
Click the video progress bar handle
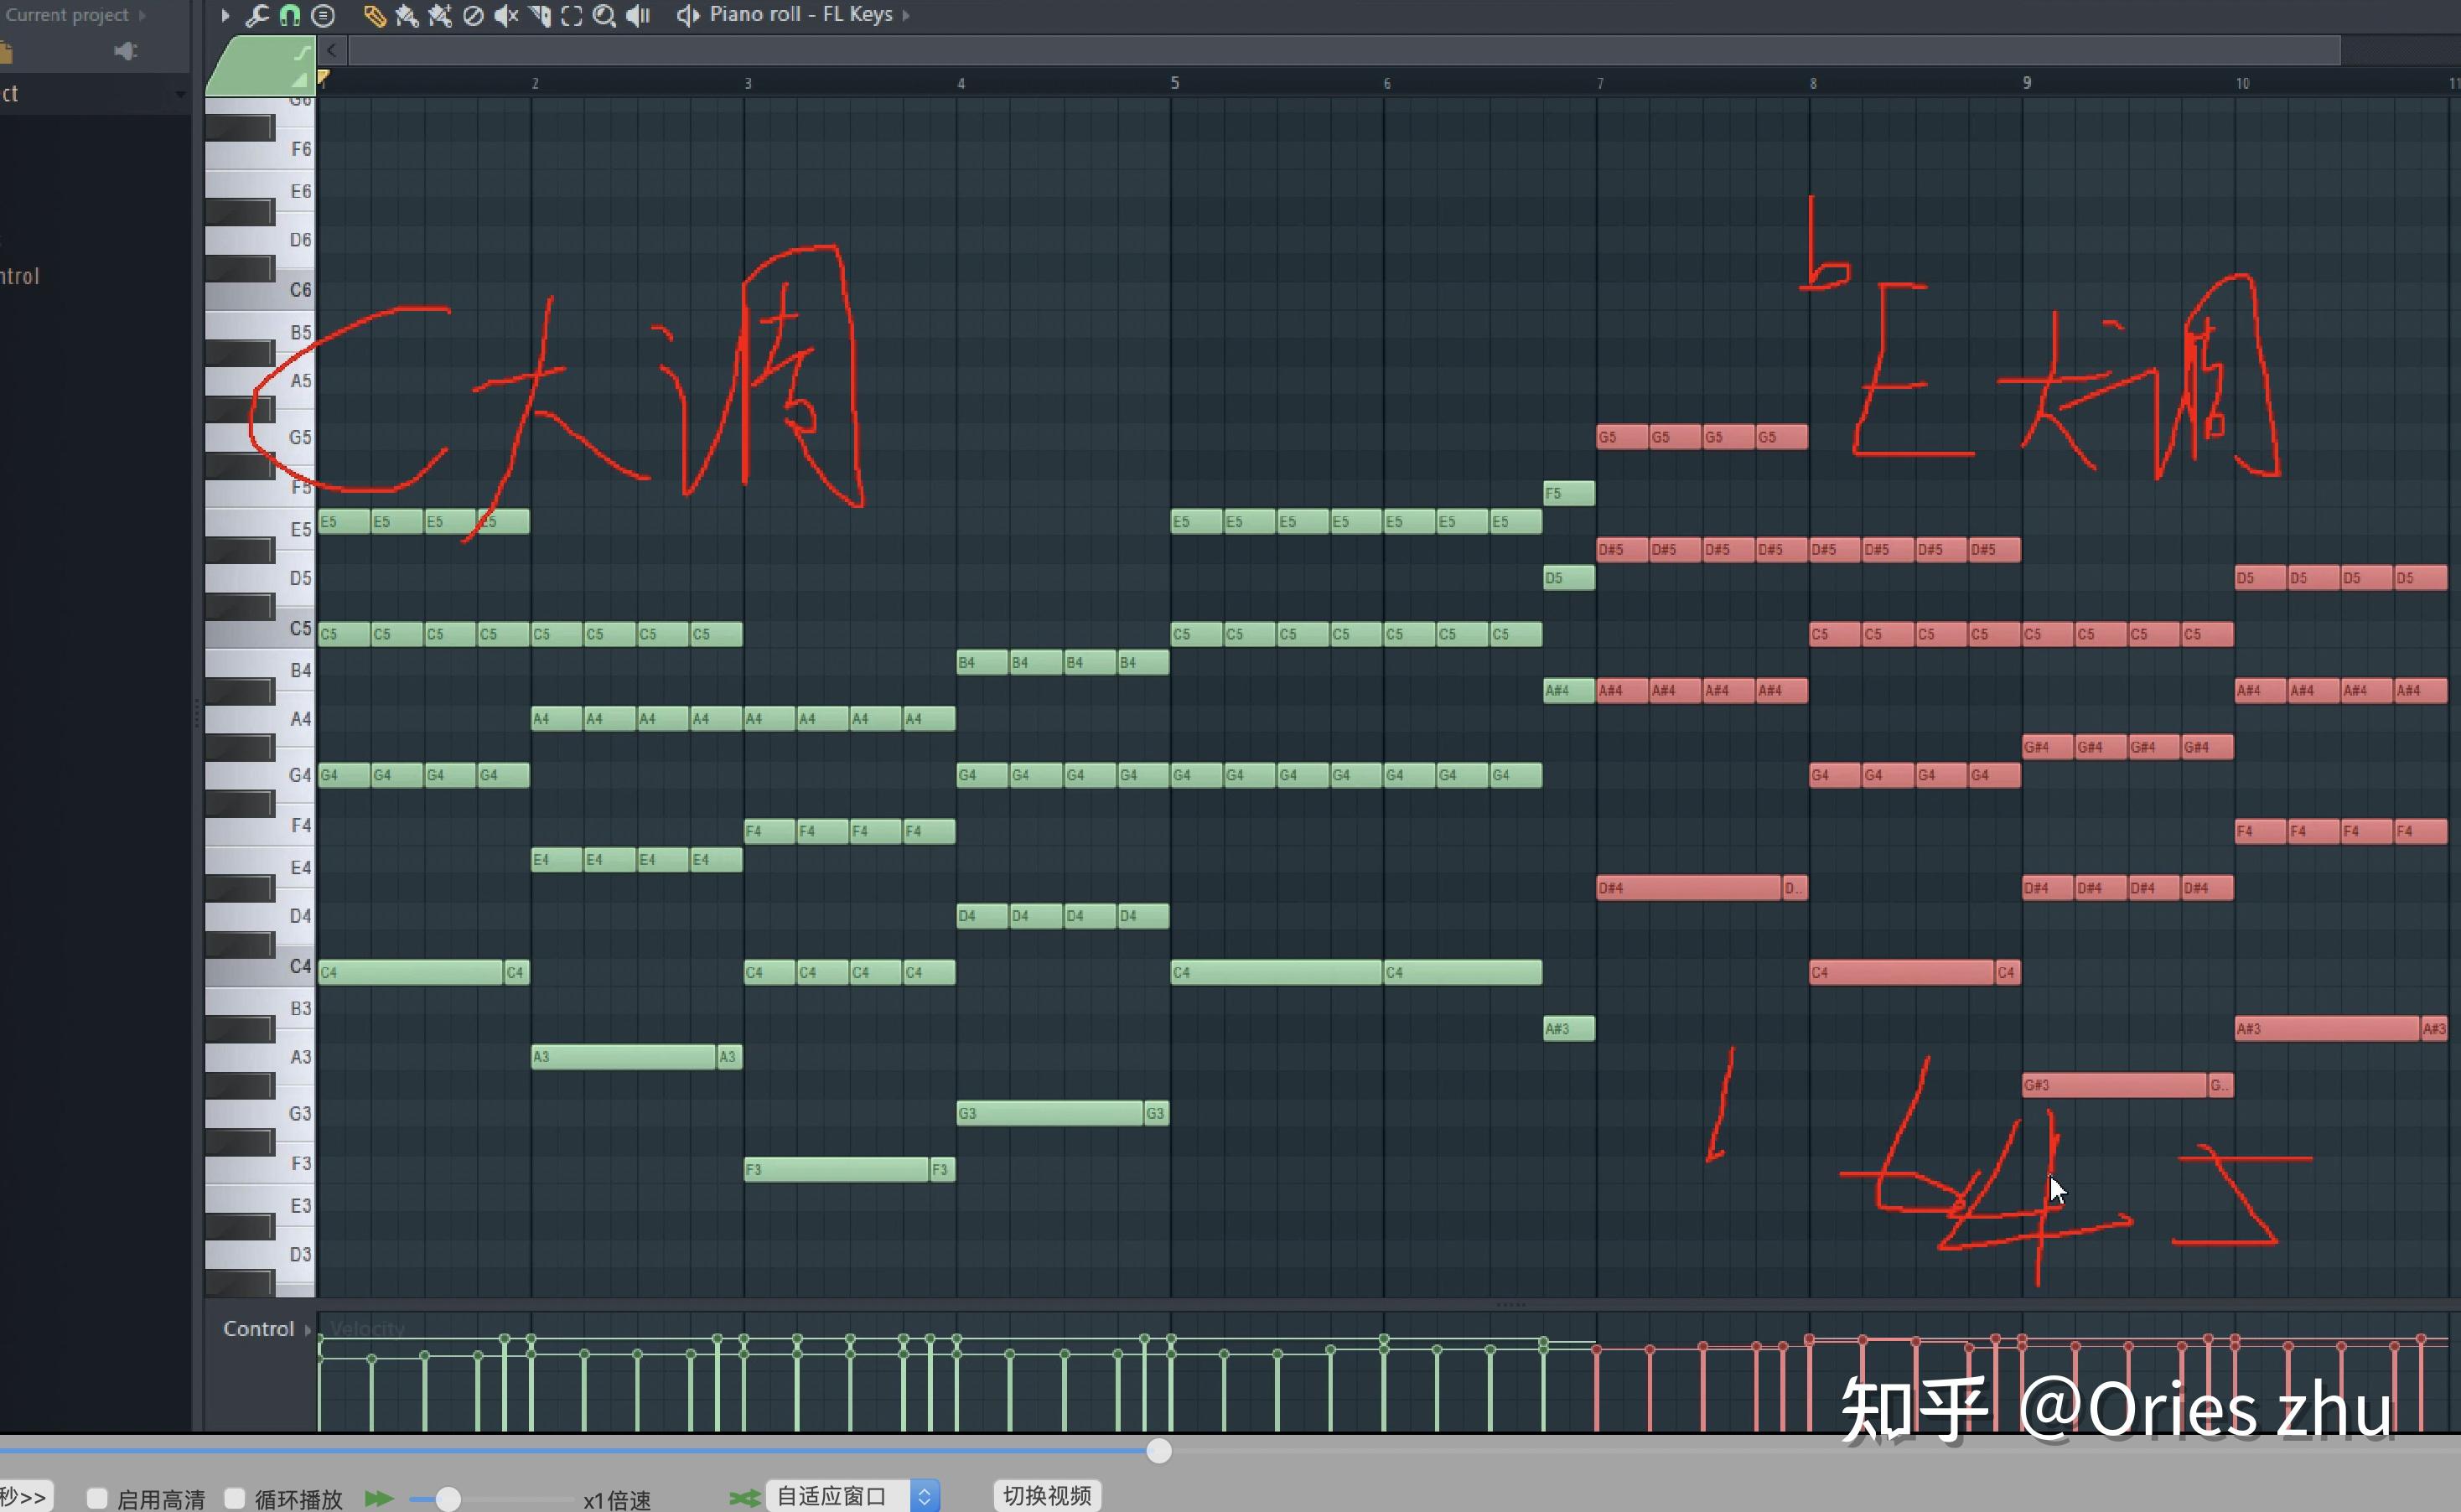[1159, 1451]
